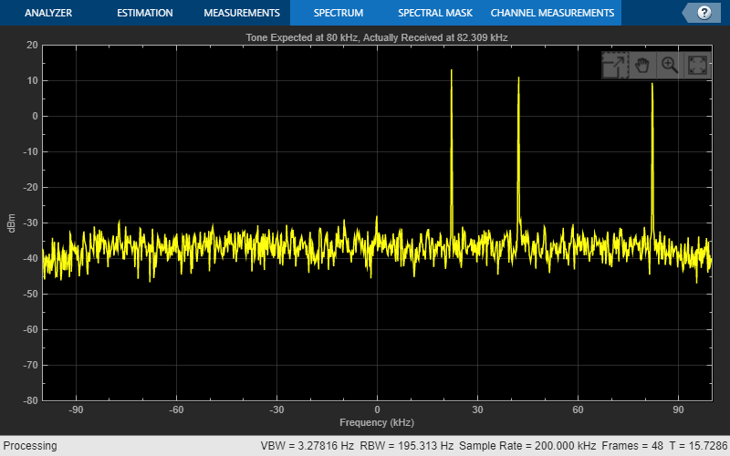Image resolution: width=730 pixels, height=456 pixels.
Task: Click the maximize axes icon
Action: click(696, 65)
